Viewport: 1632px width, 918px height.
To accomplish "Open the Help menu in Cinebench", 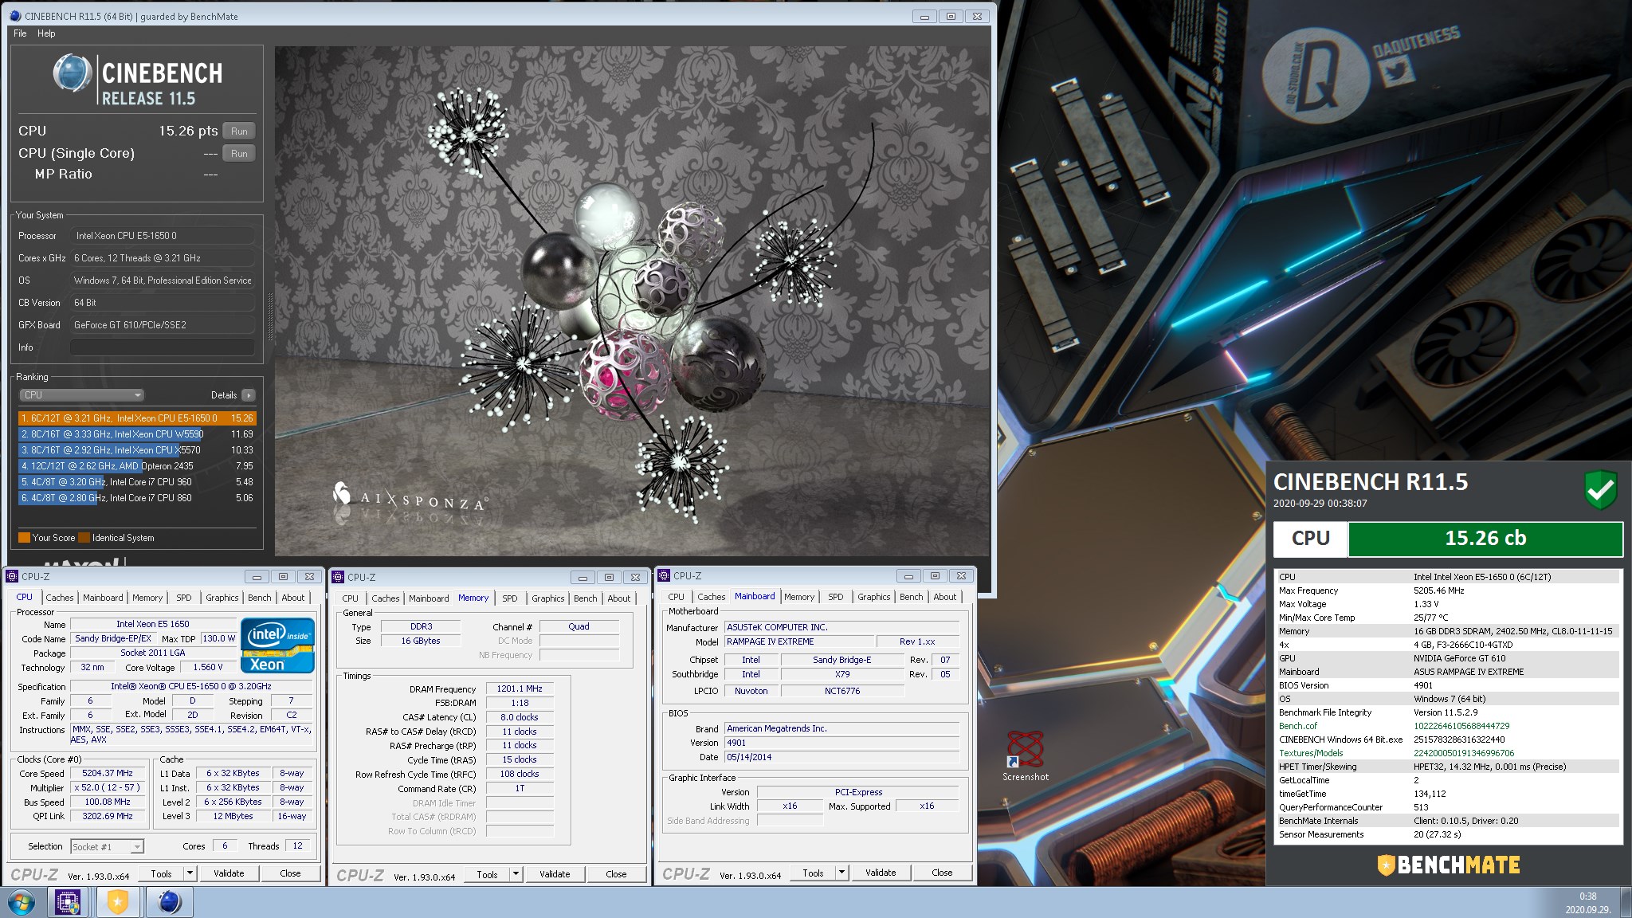I will click(46, 33).
